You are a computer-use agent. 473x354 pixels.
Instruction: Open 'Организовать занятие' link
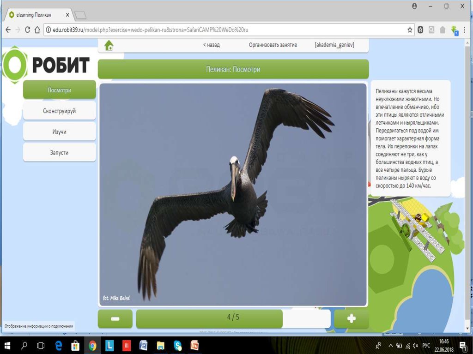pos(273,45)
